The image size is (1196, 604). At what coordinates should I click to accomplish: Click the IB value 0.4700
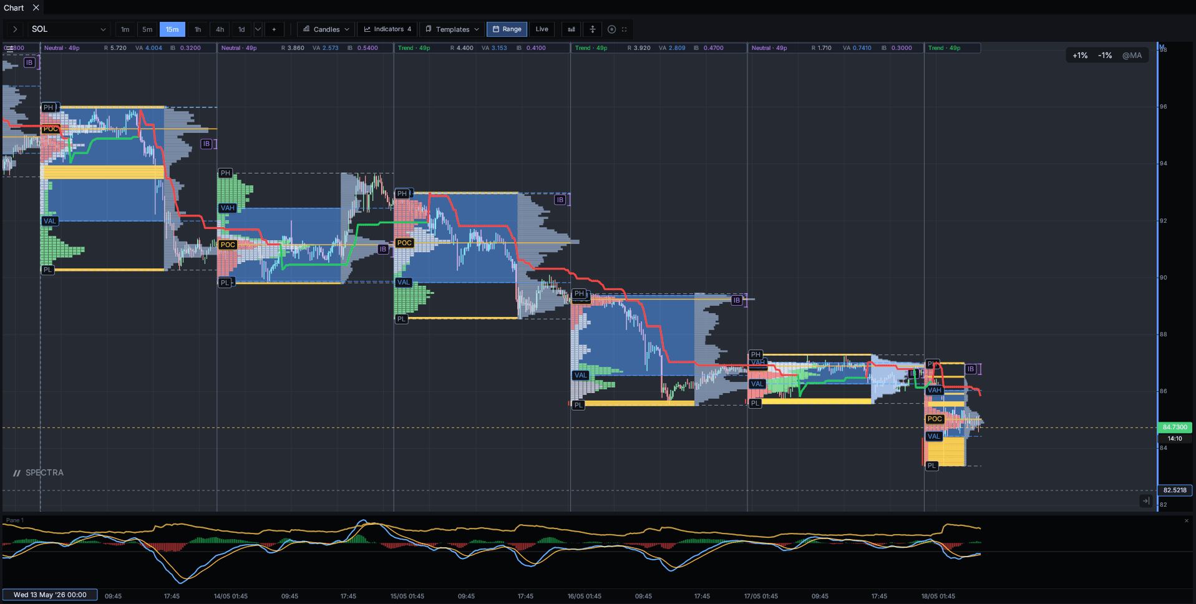(714, 48)
